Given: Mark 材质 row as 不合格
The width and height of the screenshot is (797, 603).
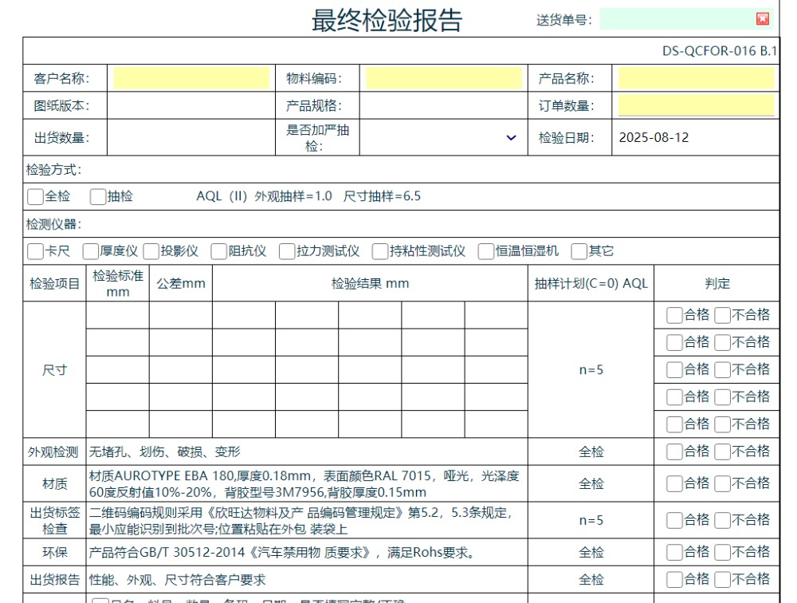Looking at the screenshot, I should [x=722, y=483].
